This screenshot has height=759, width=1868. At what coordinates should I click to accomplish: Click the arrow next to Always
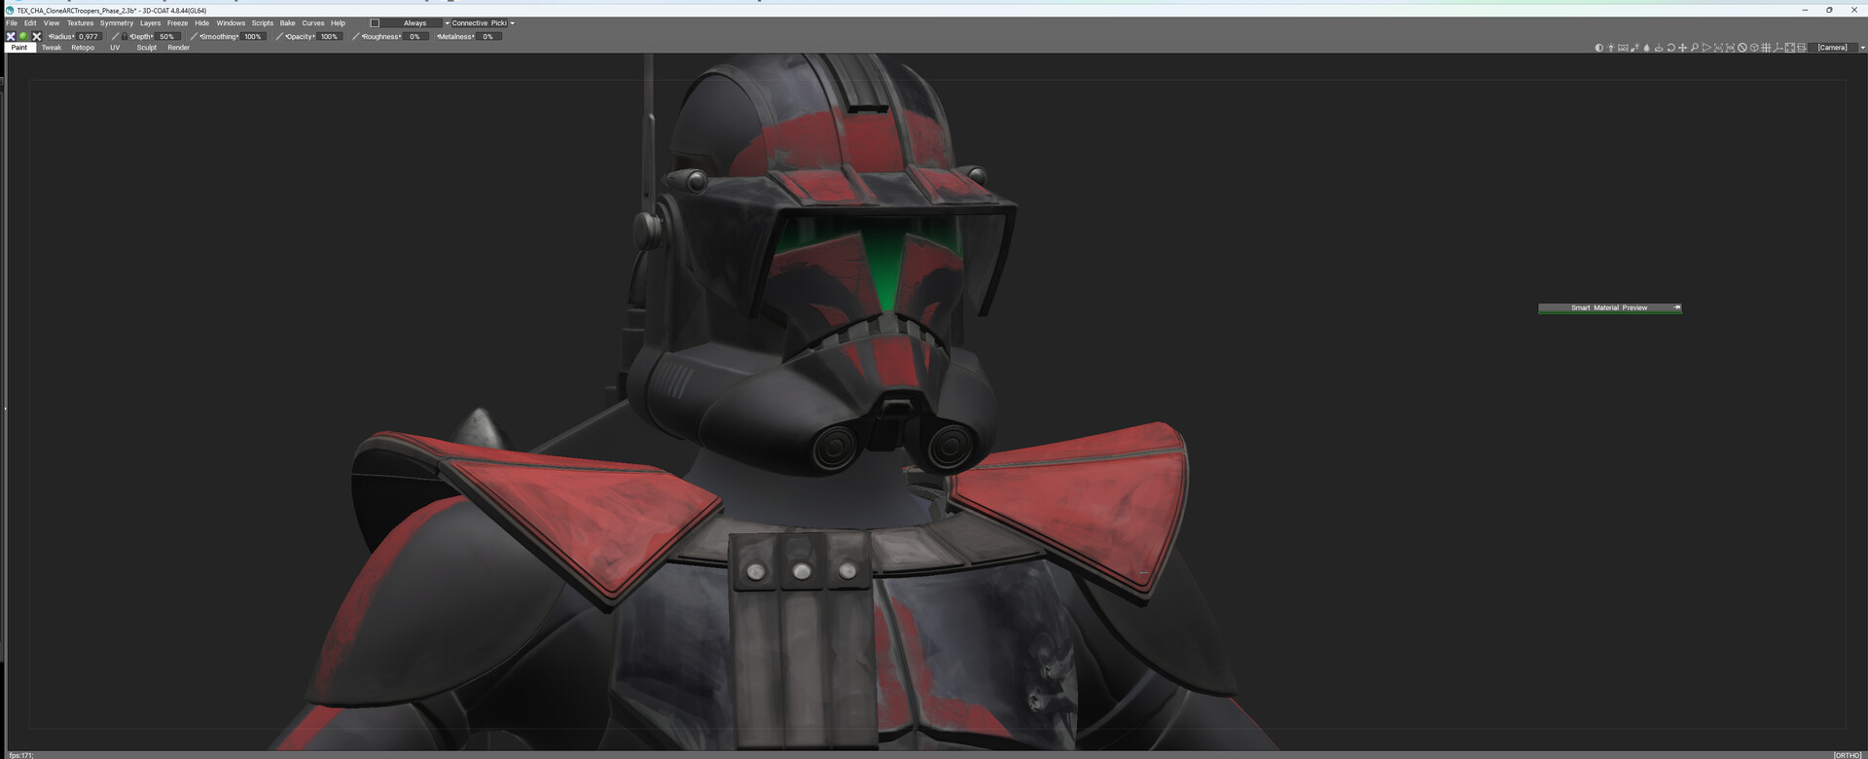pos(448,23)
